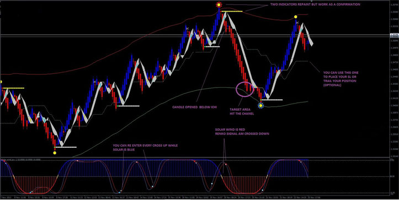This screenshot has height=200, width=399.
Task: Select the 'TARGET AREA HIT THE CHANEL' annotation text
Action: (242, 111)
